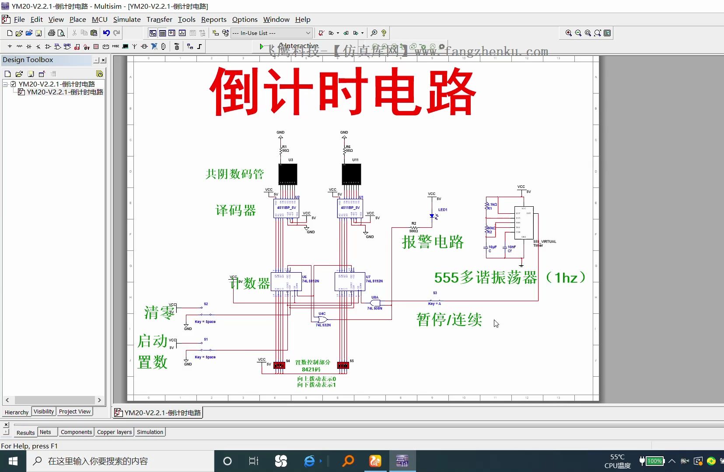
Task: Open the MCU menu
Action: 99,20
